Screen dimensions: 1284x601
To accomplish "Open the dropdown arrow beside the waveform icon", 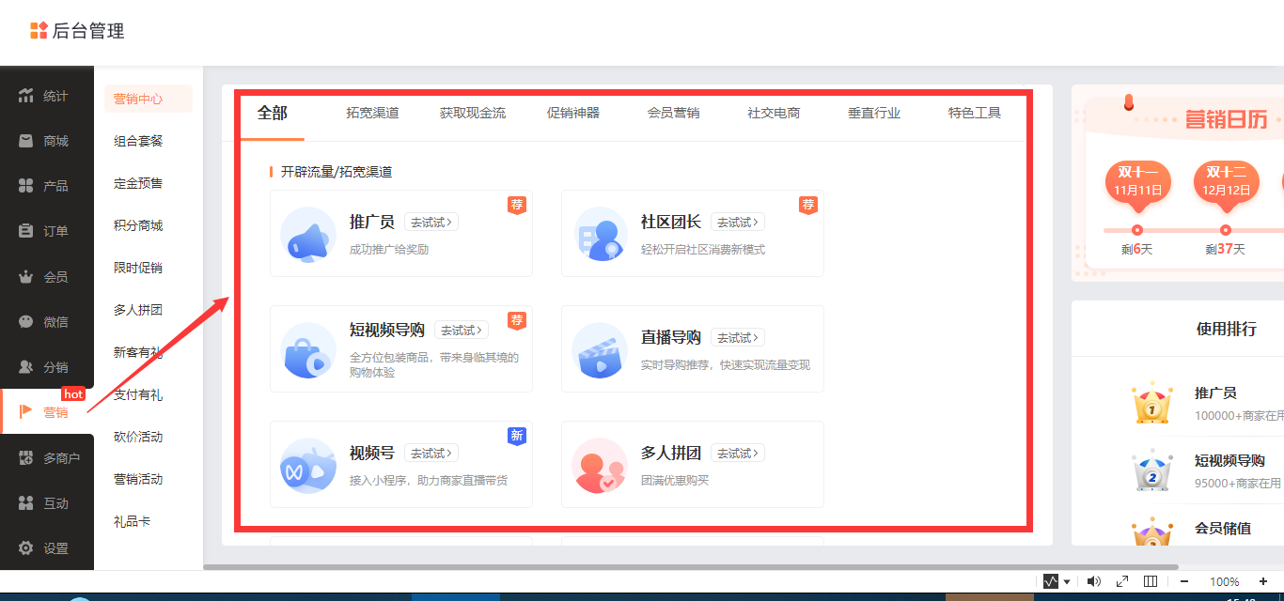I will (x=1067, y=582).
